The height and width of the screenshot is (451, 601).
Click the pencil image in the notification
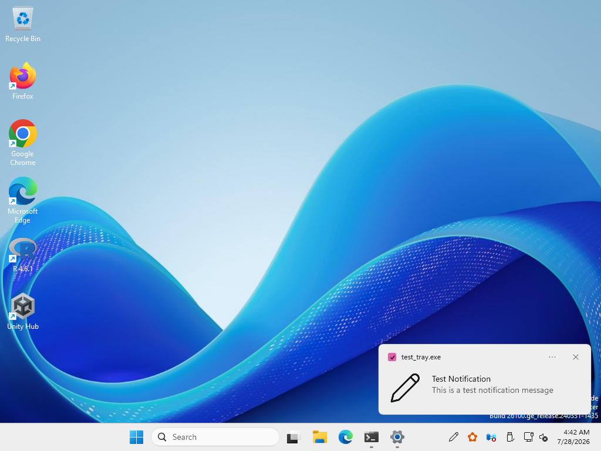405,388
